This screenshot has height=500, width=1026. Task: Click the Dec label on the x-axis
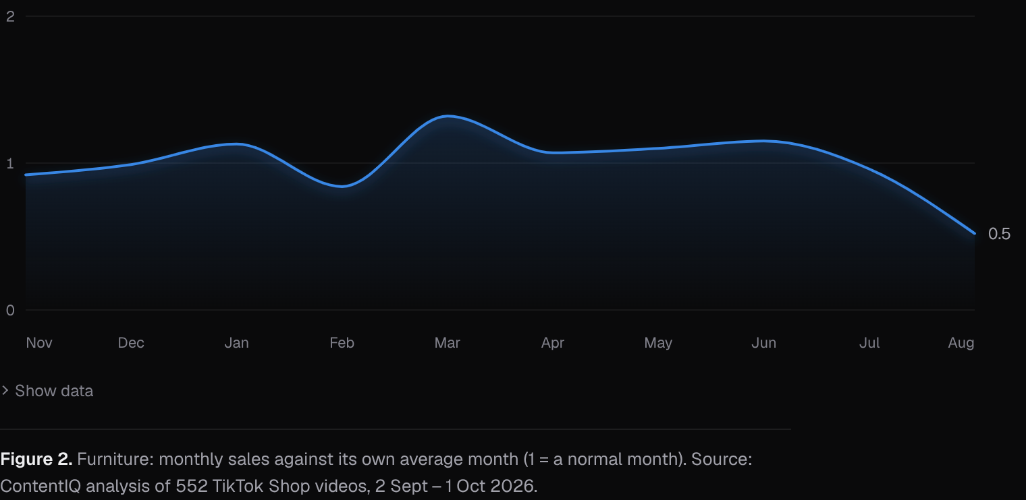(131, 343)
